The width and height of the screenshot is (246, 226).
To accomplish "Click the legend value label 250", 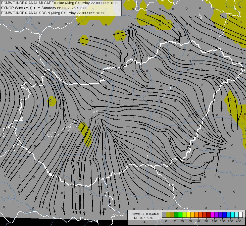I will coord(230,221).
